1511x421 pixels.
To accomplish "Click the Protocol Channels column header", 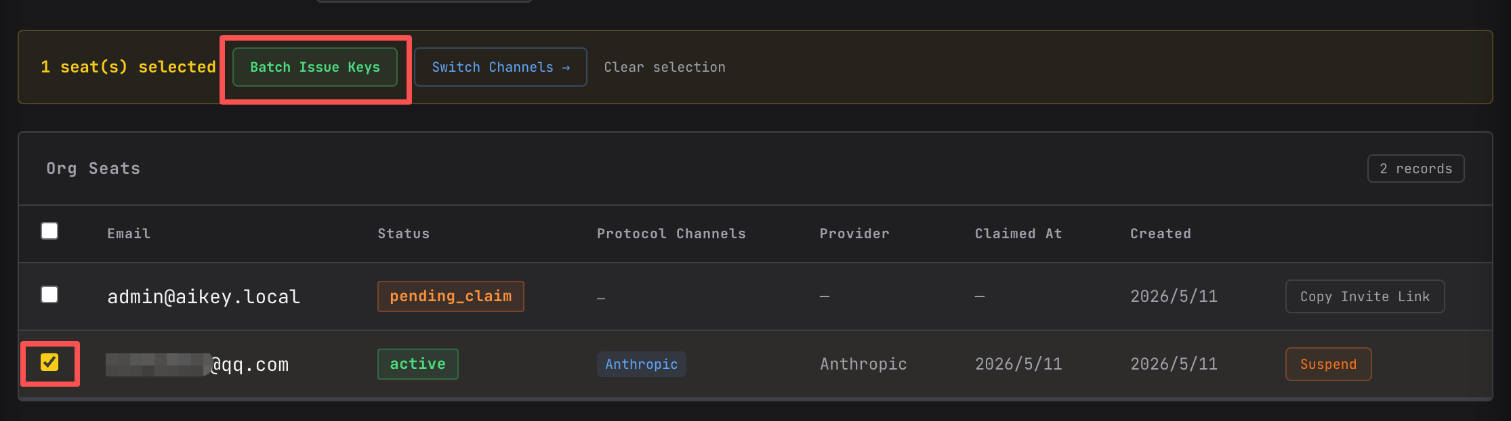I will coord(671,234).
